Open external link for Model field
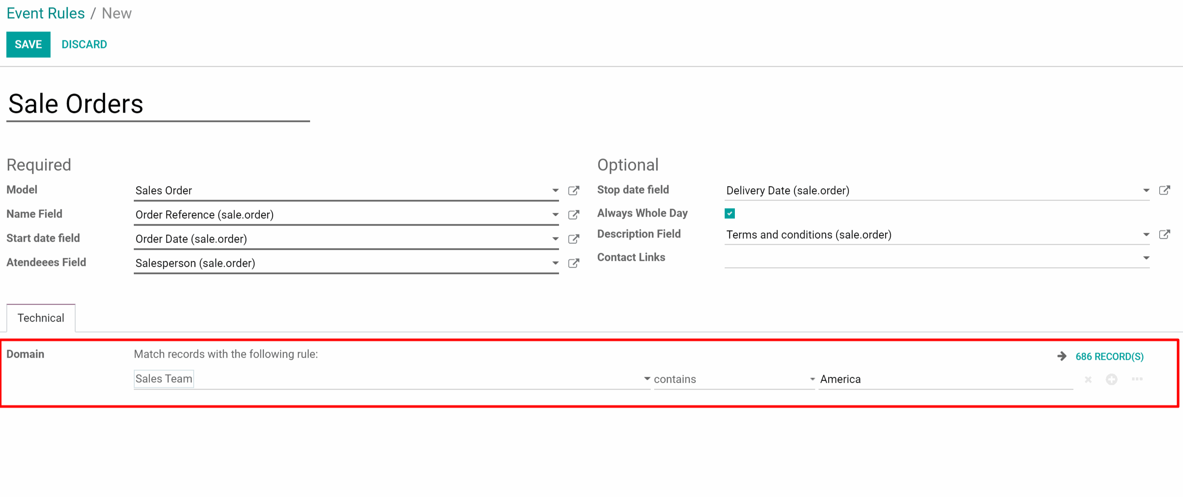 (573, 191)
